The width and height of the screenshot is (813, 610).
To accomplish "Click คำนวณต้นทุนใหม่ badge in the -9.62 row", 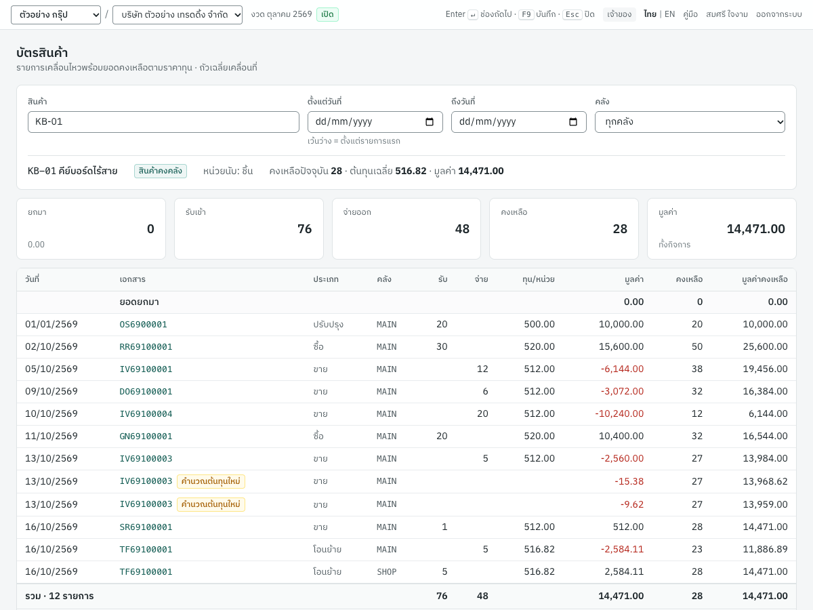I will click(x=211, y=504).
